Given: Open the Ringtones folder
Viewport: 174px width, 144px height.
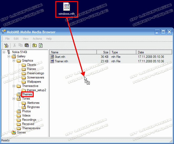Looking at the screenshot, I should click(33, 107).
